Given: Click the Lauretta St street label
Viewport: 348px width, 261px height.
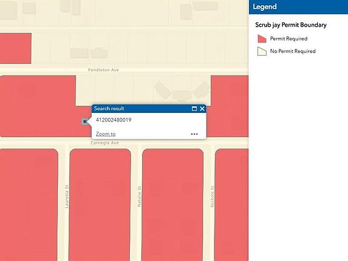Looking at the screenshot, I should 66,196.
